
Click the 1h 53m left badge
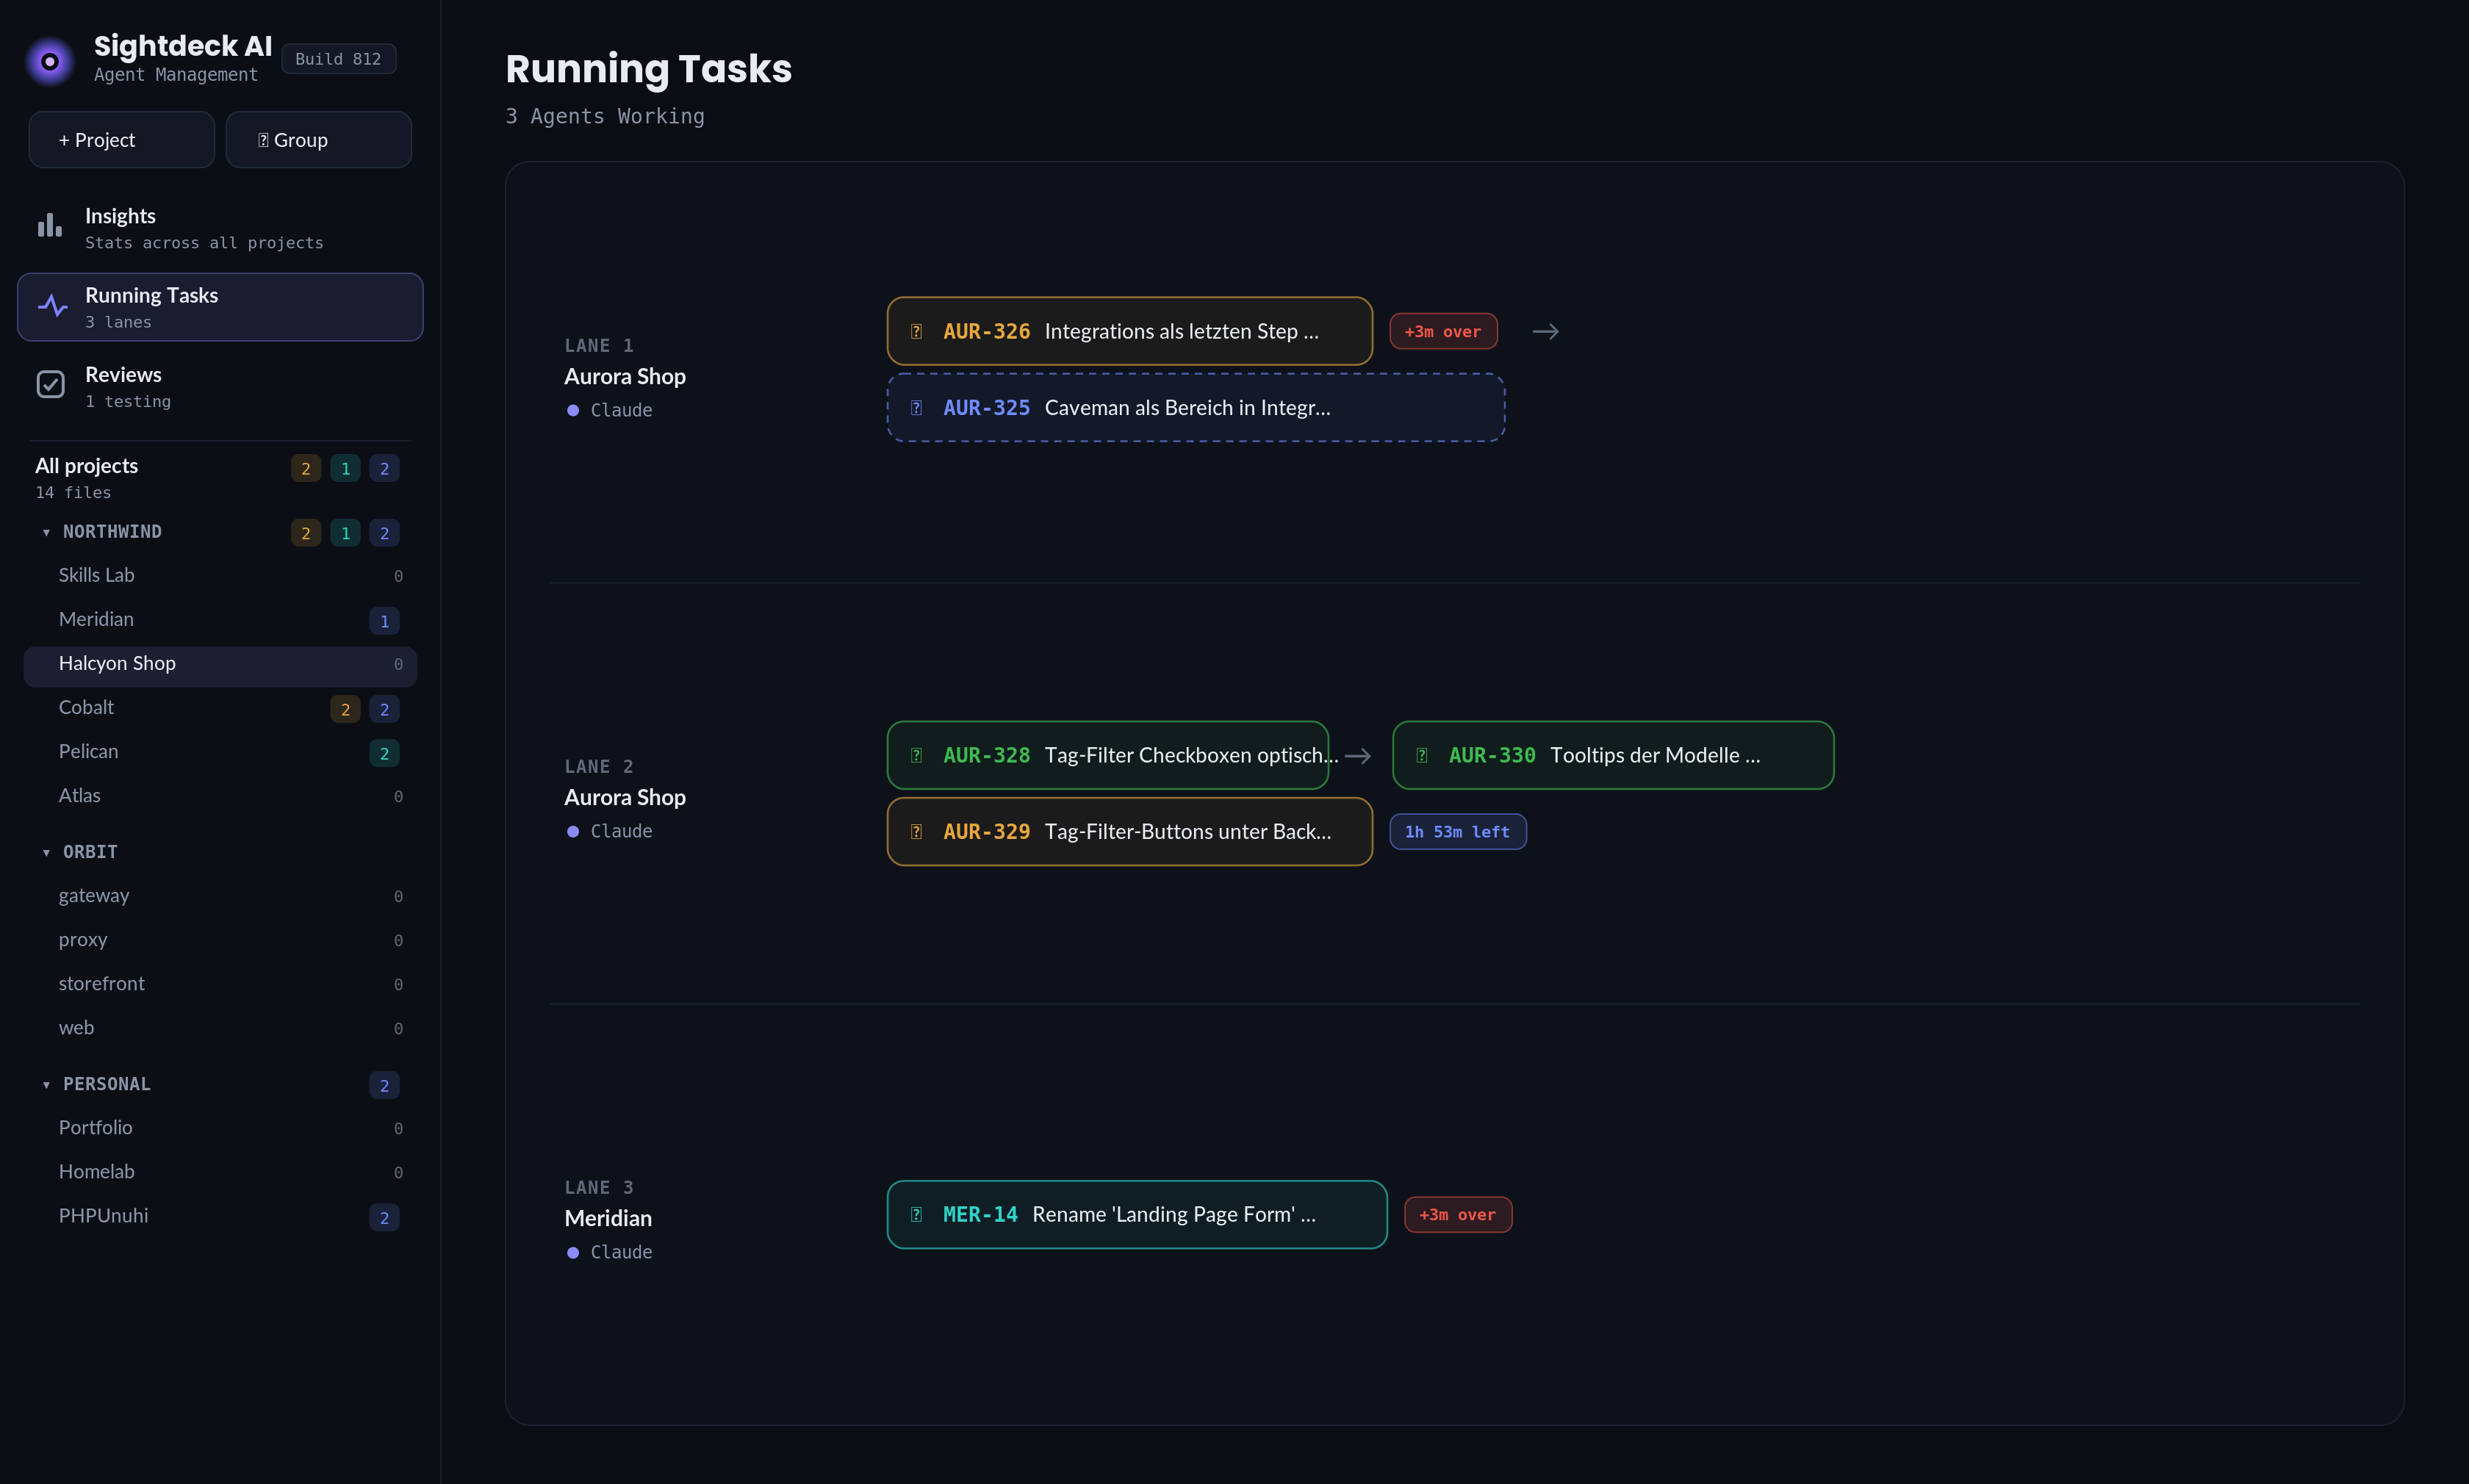(x=1457, y=832)
